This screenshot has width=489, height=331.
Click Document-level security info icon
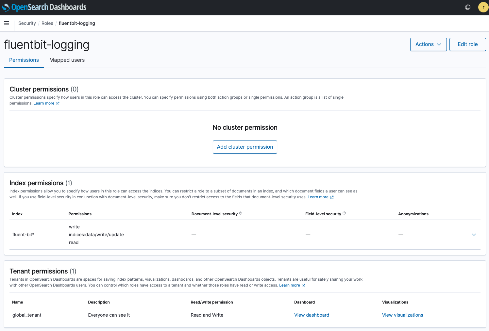click(241, 213)
